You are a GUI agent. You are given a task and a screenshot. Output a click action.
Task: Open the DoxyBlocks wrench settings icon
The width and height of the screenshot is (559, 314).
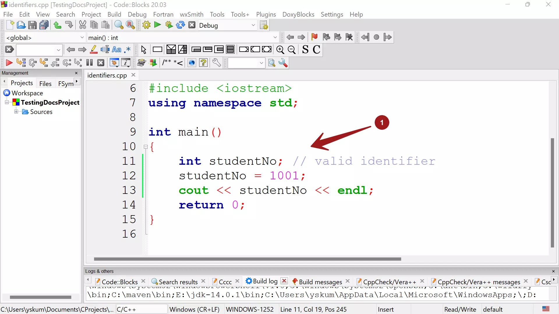(x=217, y=63)
